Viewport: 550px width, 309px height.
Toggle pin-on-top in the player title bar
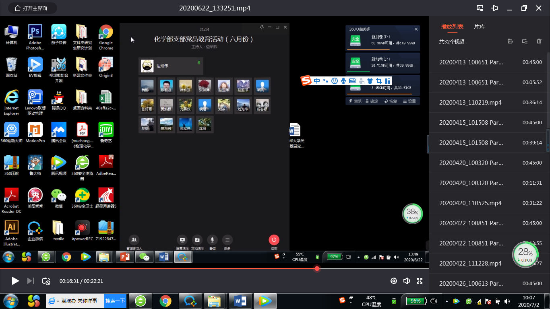click(495, 8)
